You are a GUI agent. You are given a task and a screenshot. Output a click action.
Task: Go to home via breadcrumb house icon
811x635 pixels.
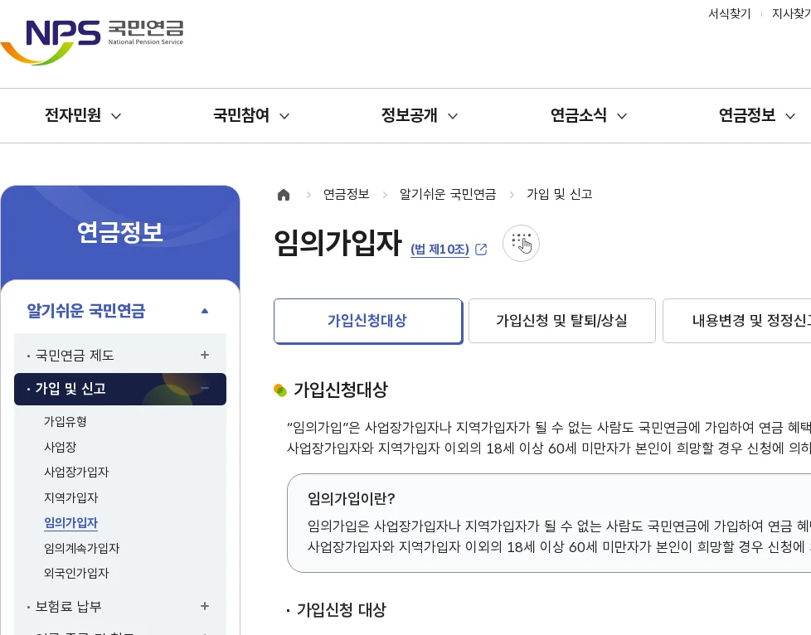point(284,195)
